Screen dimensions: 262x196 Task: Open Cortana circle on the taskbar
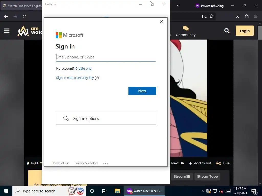(92, 191)
